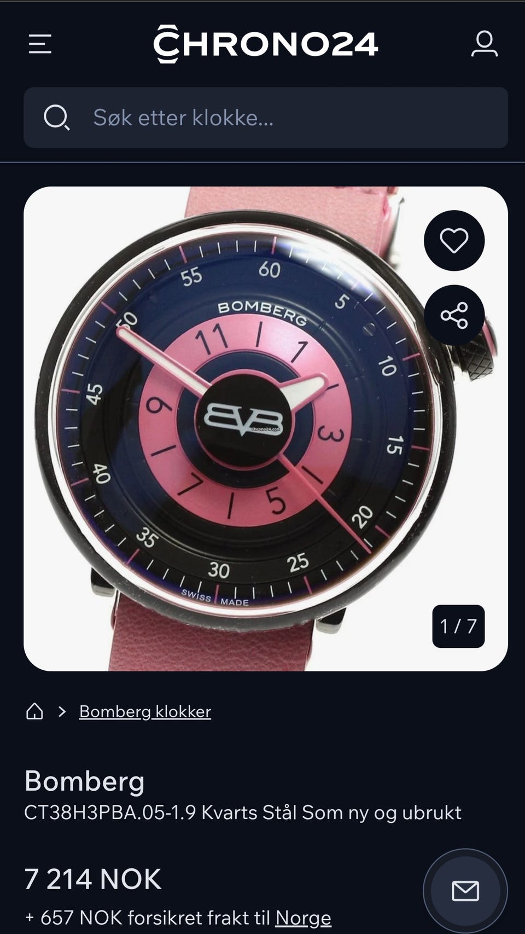Open the user account profile icon
The height and width of the screenshot is (934, 525).
(485, 44)
